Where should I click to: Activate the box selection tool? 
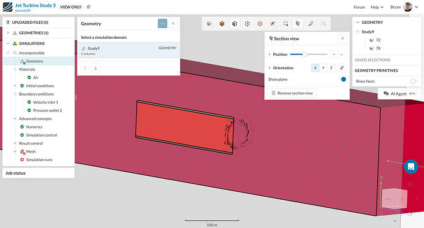pyautogui.click(x=285, y=24)
